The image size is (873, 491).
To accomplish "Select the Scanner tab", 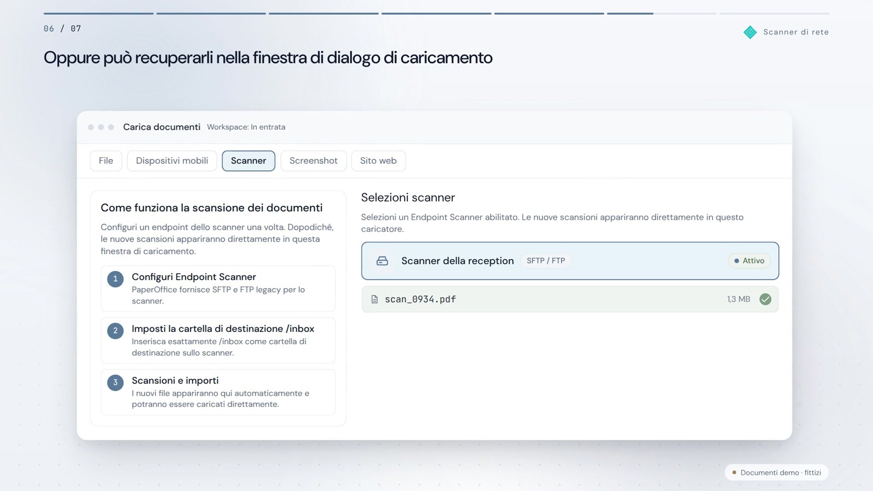I will coord(248,161).
